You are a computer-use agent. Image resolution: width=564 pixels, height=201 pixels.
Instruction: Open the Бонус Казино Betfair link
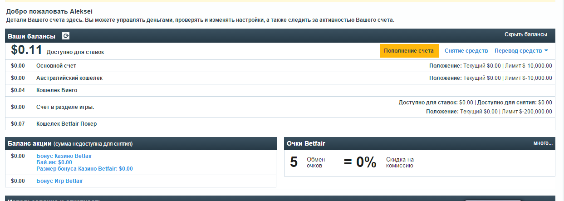pos(64,156)
